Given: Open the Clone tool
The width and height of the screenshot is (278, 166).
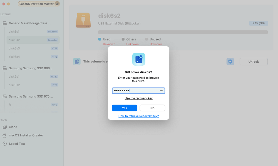Looking at the screenshot, I should (x=13, y=127).
